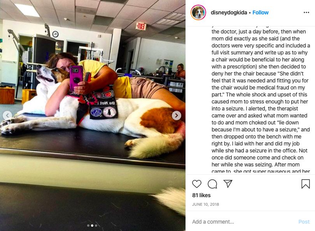Jump to the first carousel dot

(x=88, y=226)
